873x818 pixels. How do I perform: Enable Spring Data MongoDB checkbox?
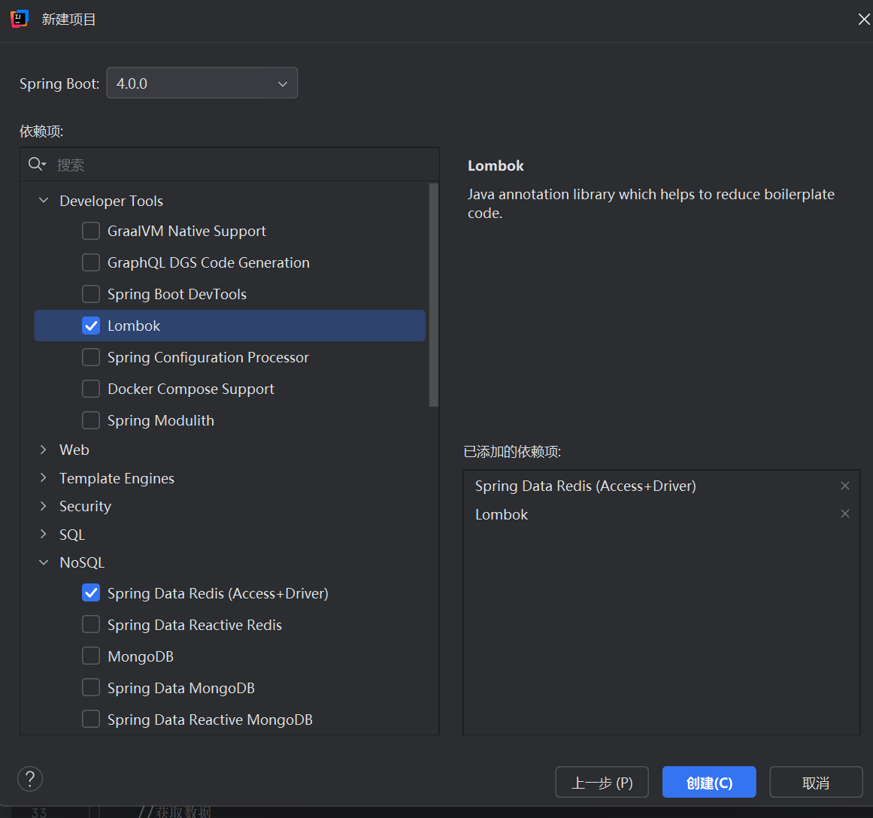click(91, 688)
